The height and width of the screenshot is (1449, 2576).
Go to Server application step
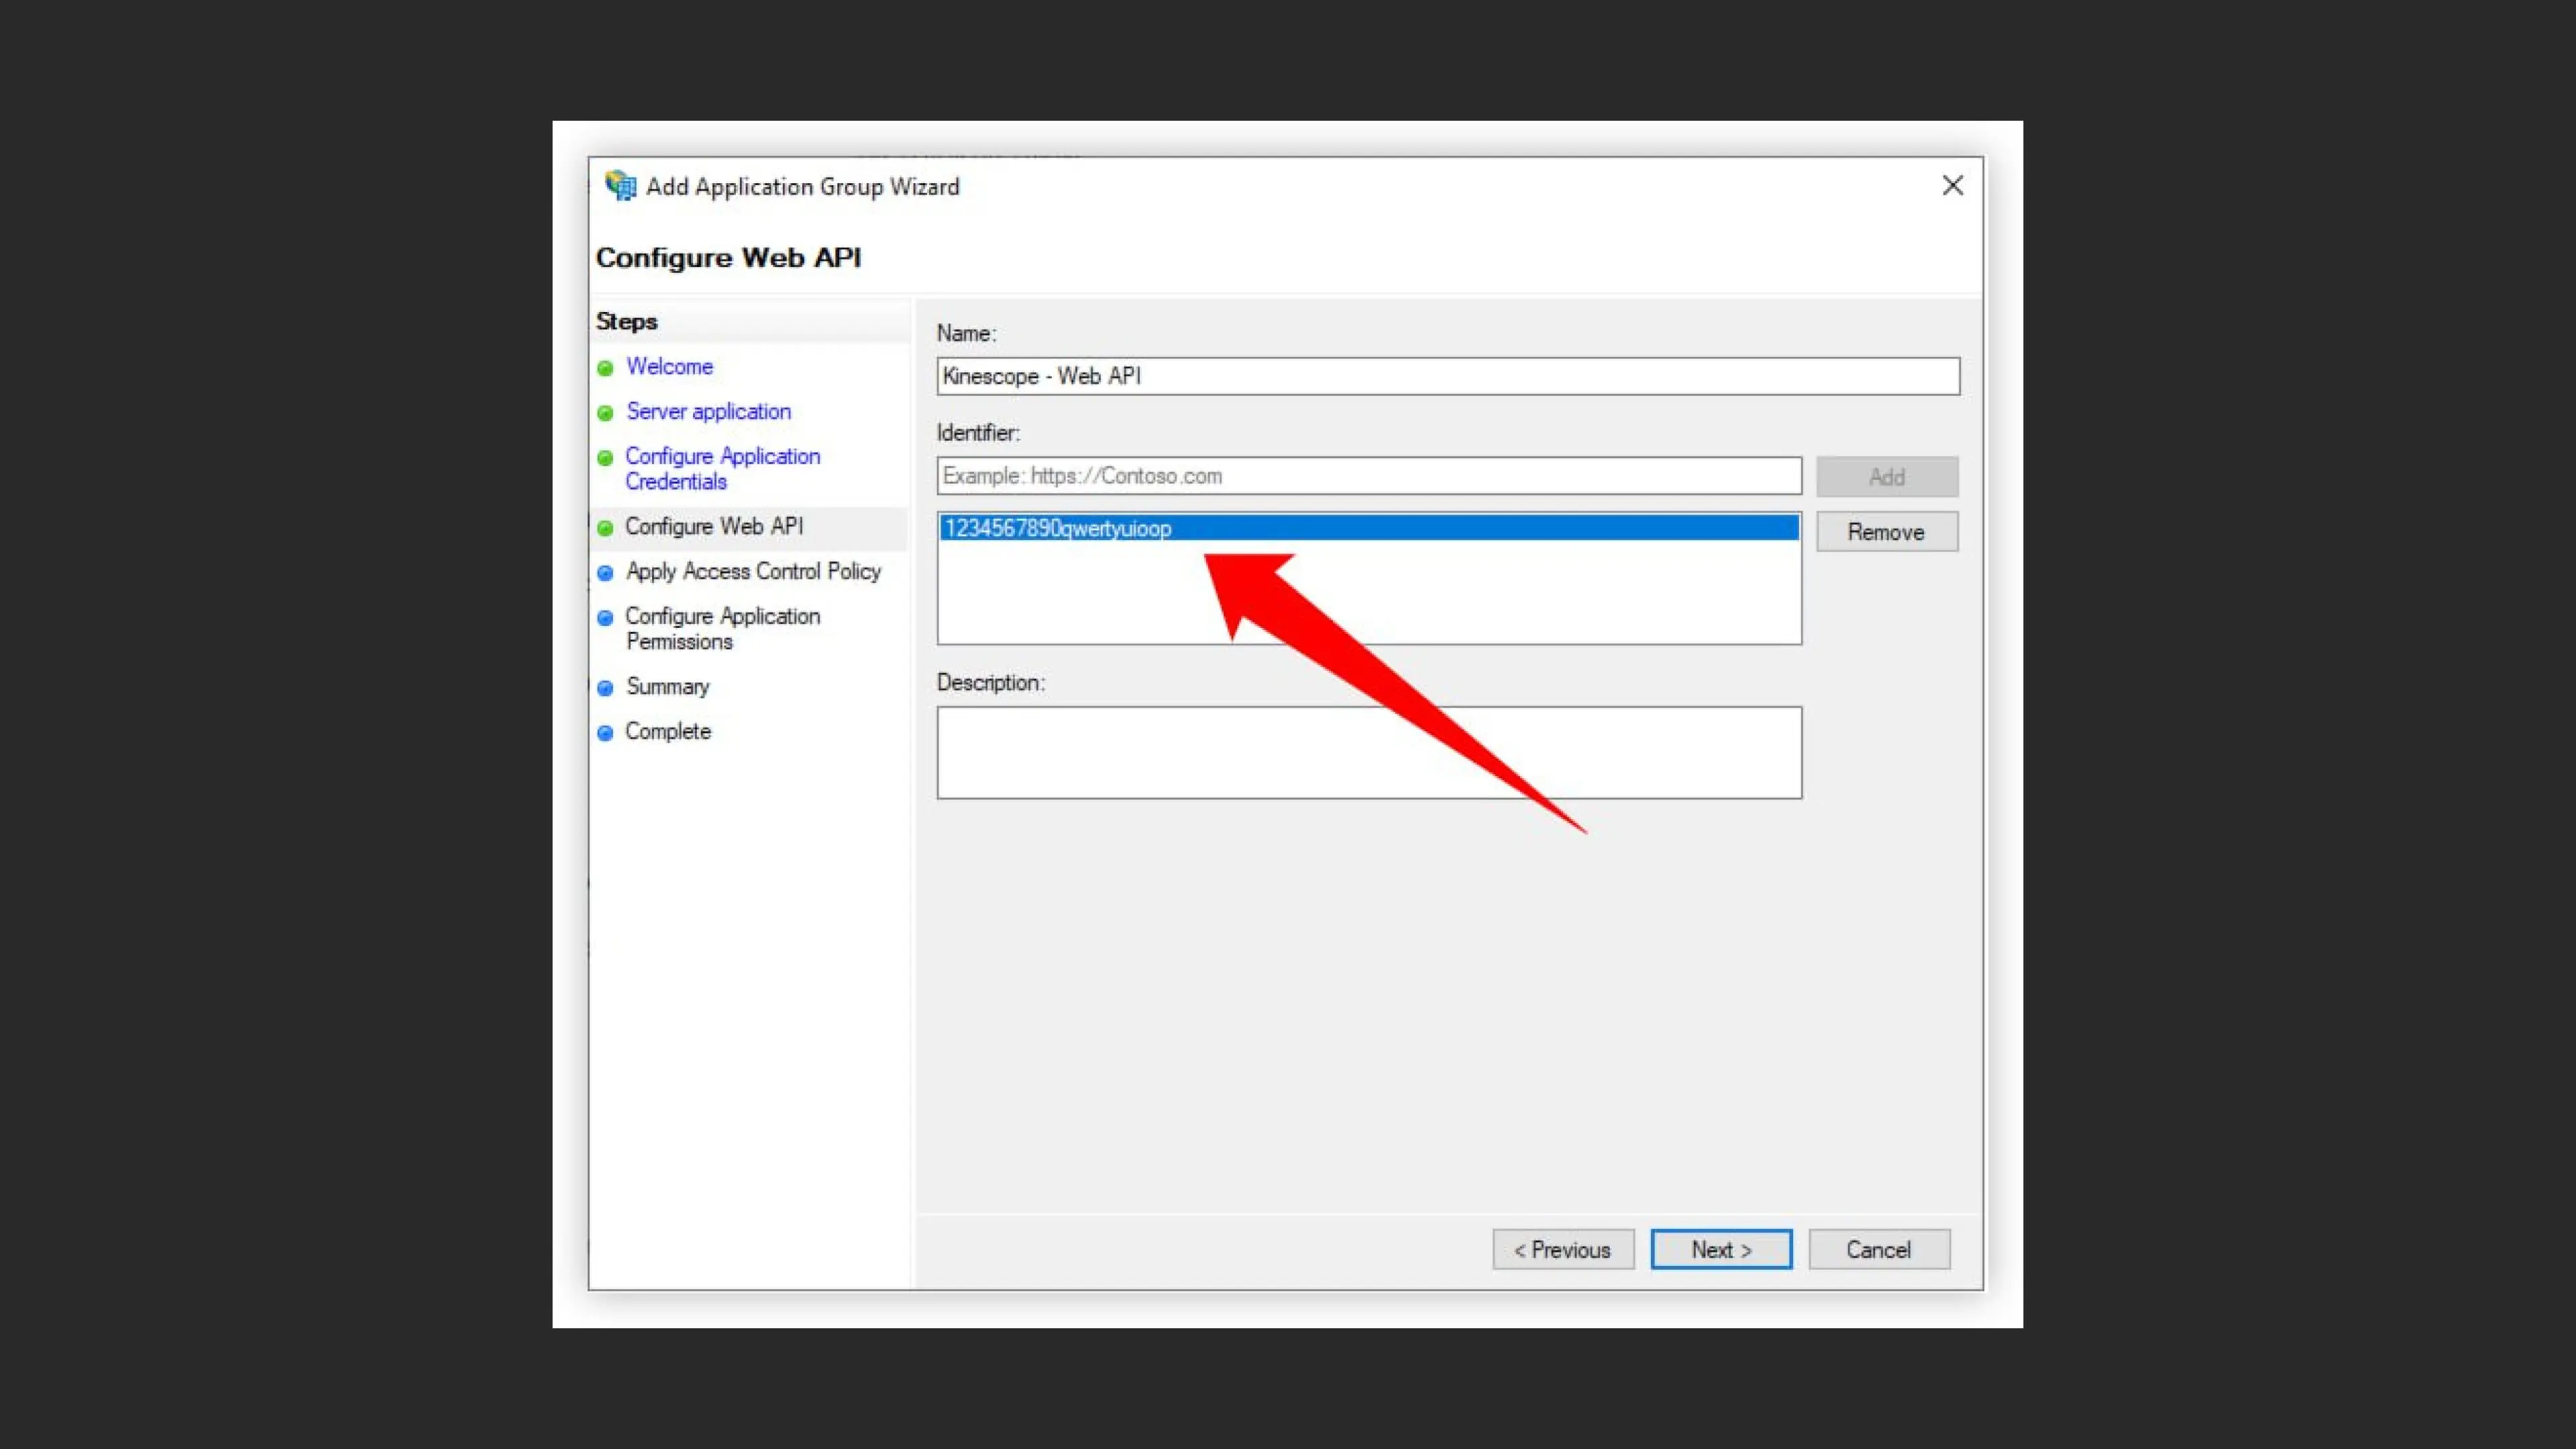click(x=708, y=411)
